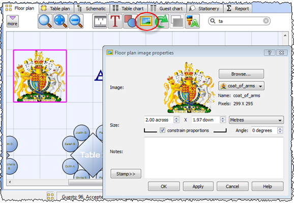This screenshot has width=294, height=203.
Task: Click the 'Name: coat_of_arms' label
Action: tap(239, 95)
